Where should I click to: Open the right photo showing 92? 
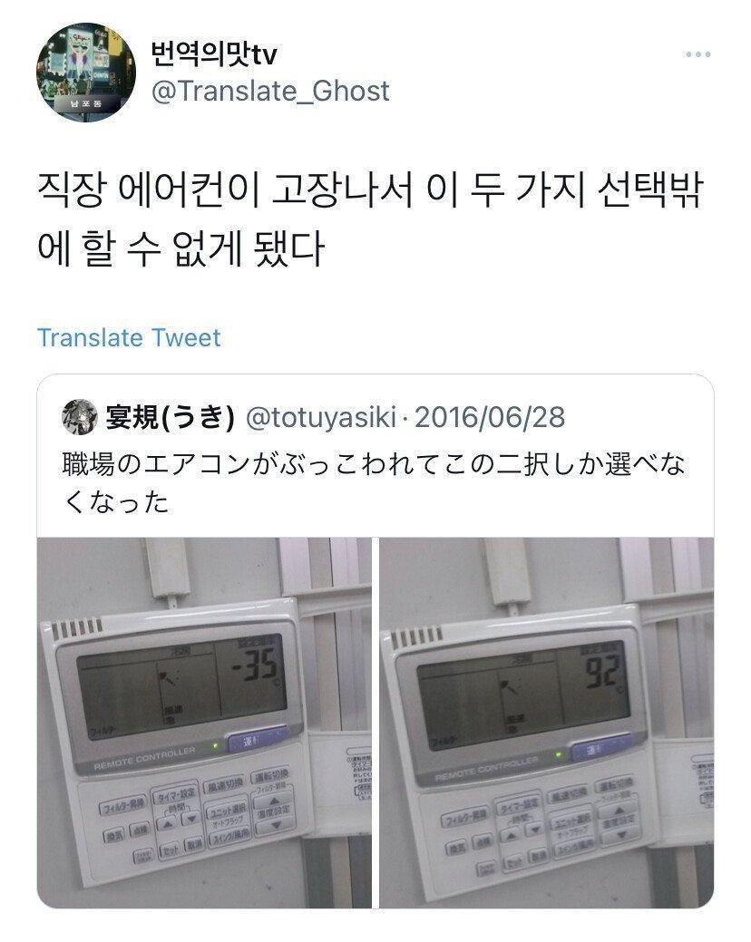pyautogui.click(x=547, y=723)
